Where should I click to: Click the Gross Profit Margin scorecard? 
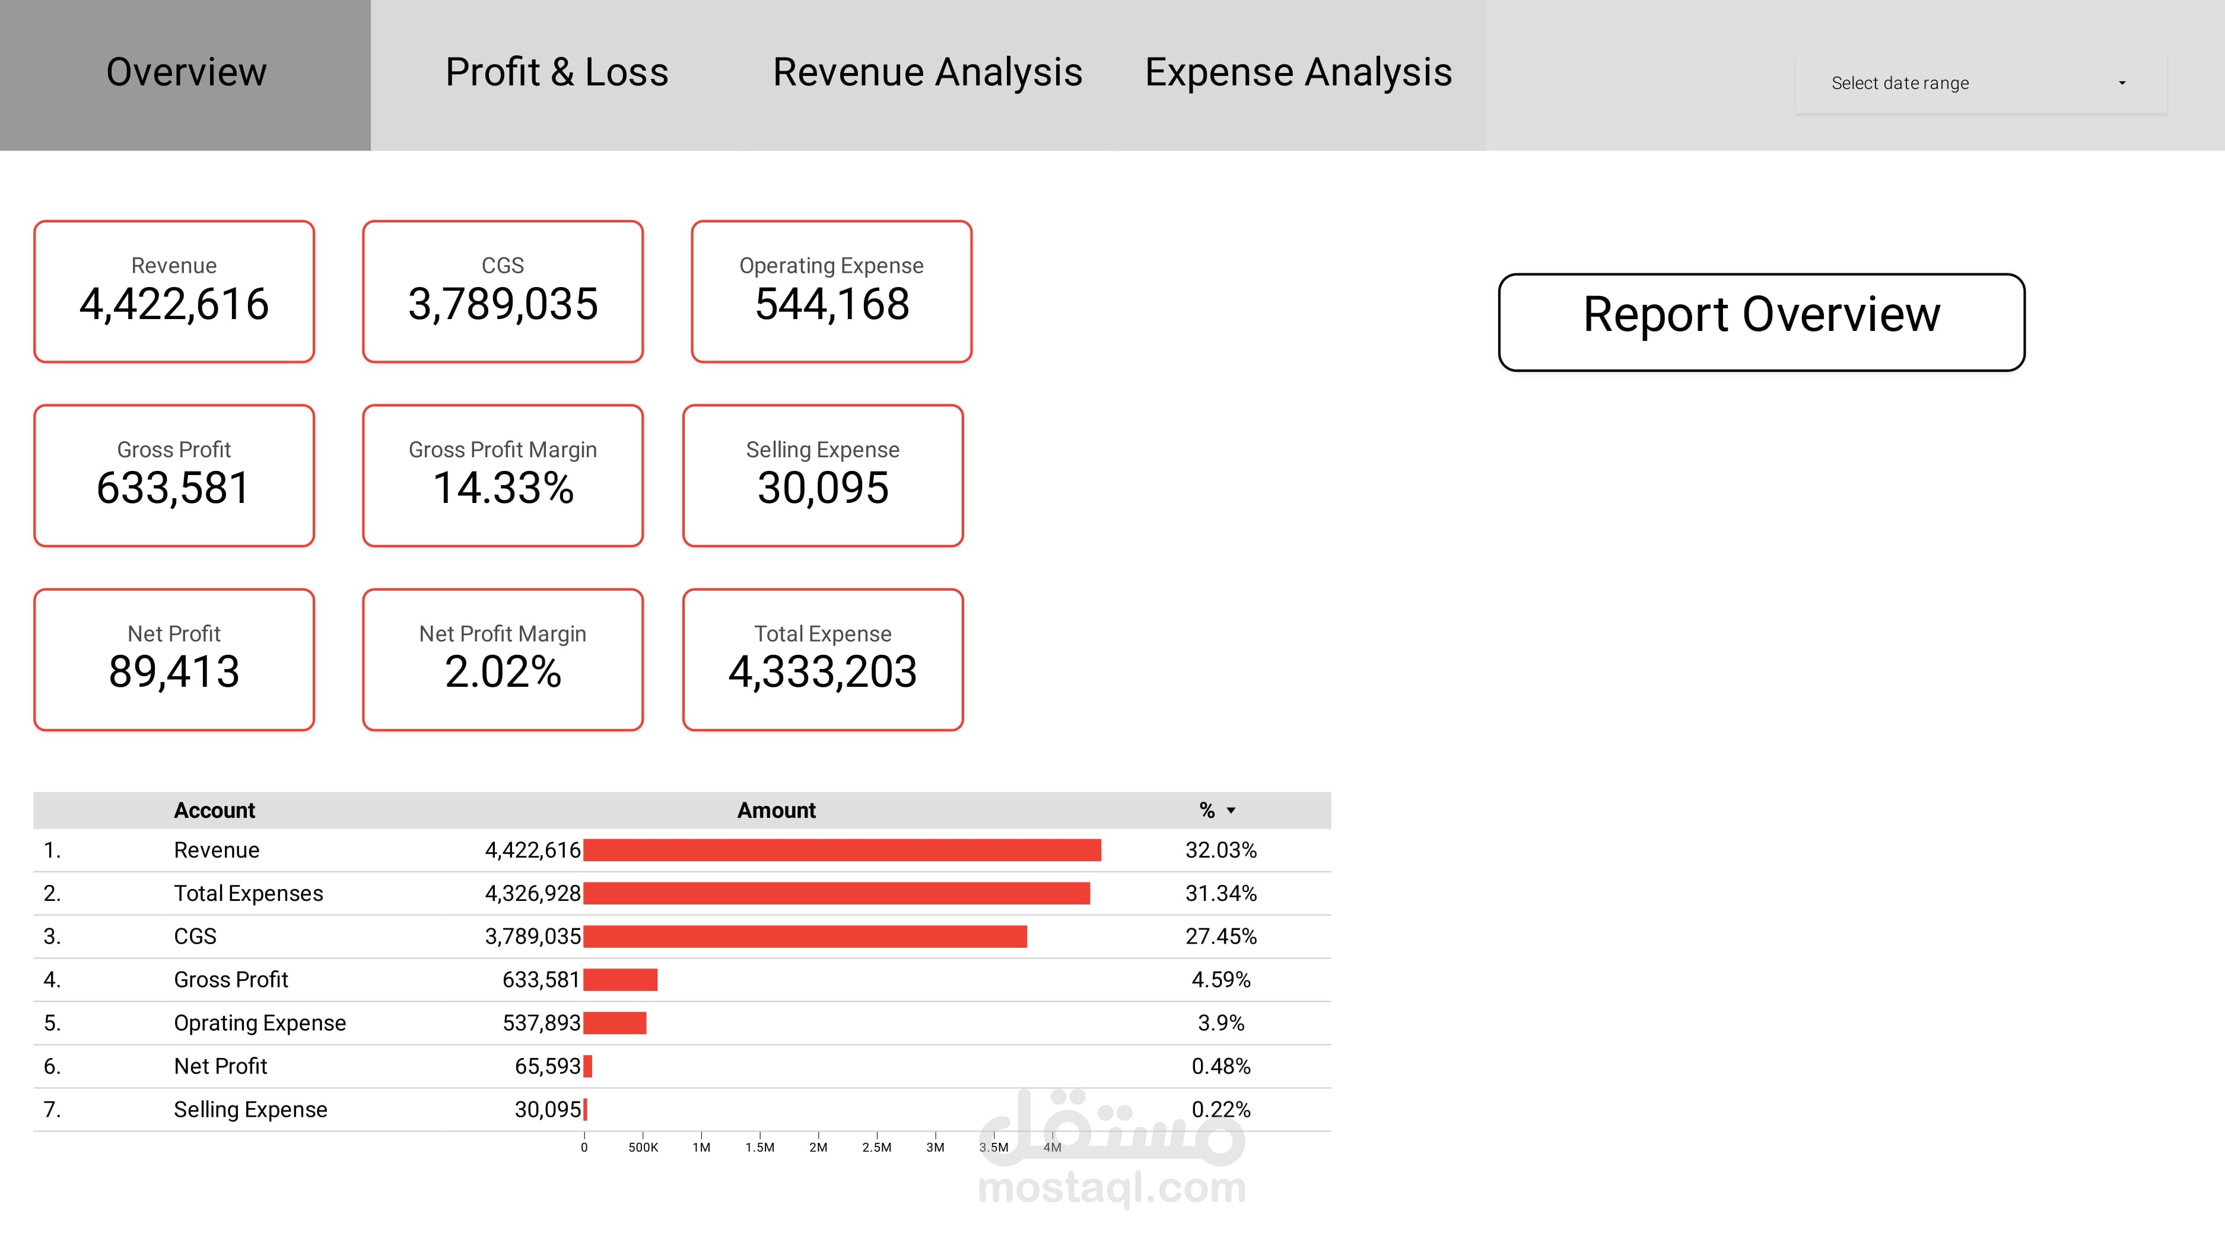pos(503,476)
